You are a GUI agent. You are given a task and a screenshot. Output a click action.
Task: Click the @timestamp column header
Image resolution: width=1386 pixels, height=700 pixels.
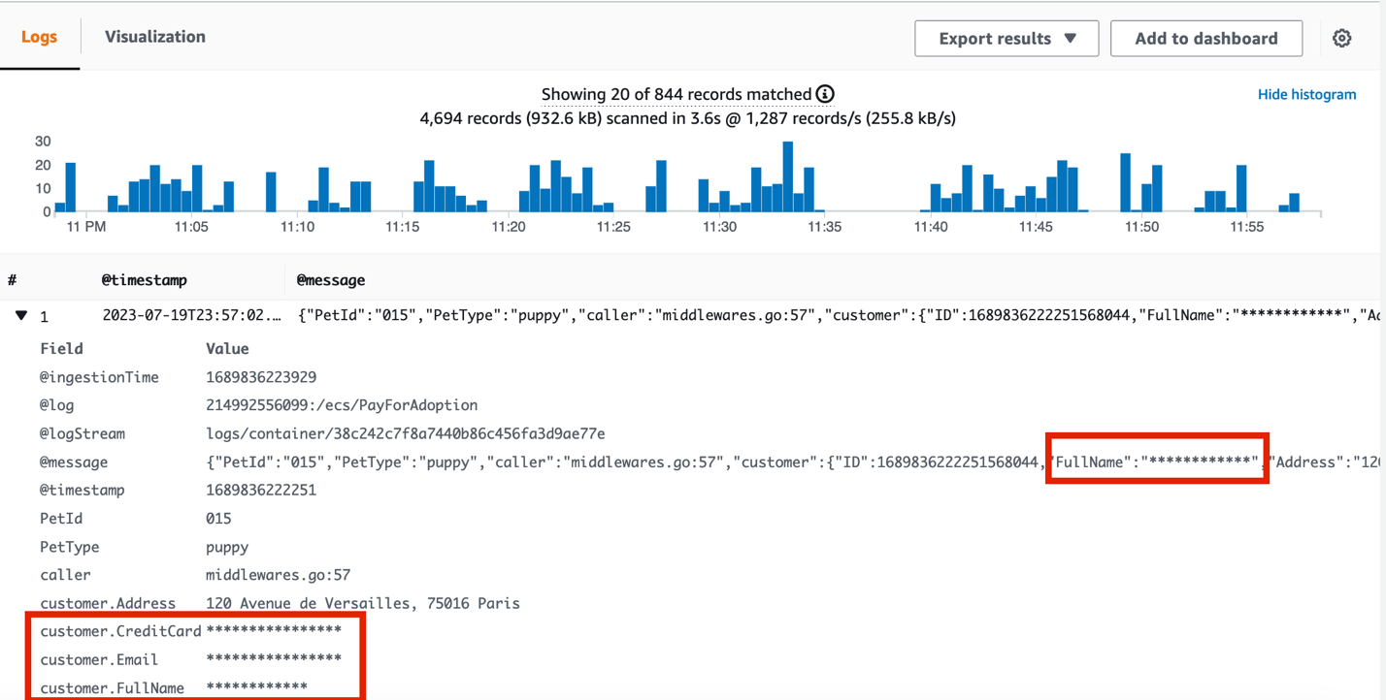[x=145, y=280]
